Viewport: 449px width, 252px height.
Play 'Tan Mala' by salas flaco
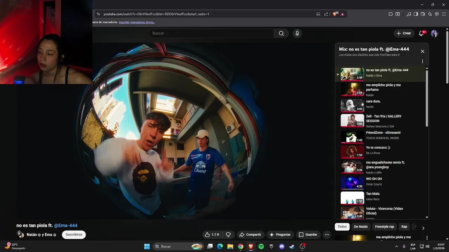[x=380, y=197]
